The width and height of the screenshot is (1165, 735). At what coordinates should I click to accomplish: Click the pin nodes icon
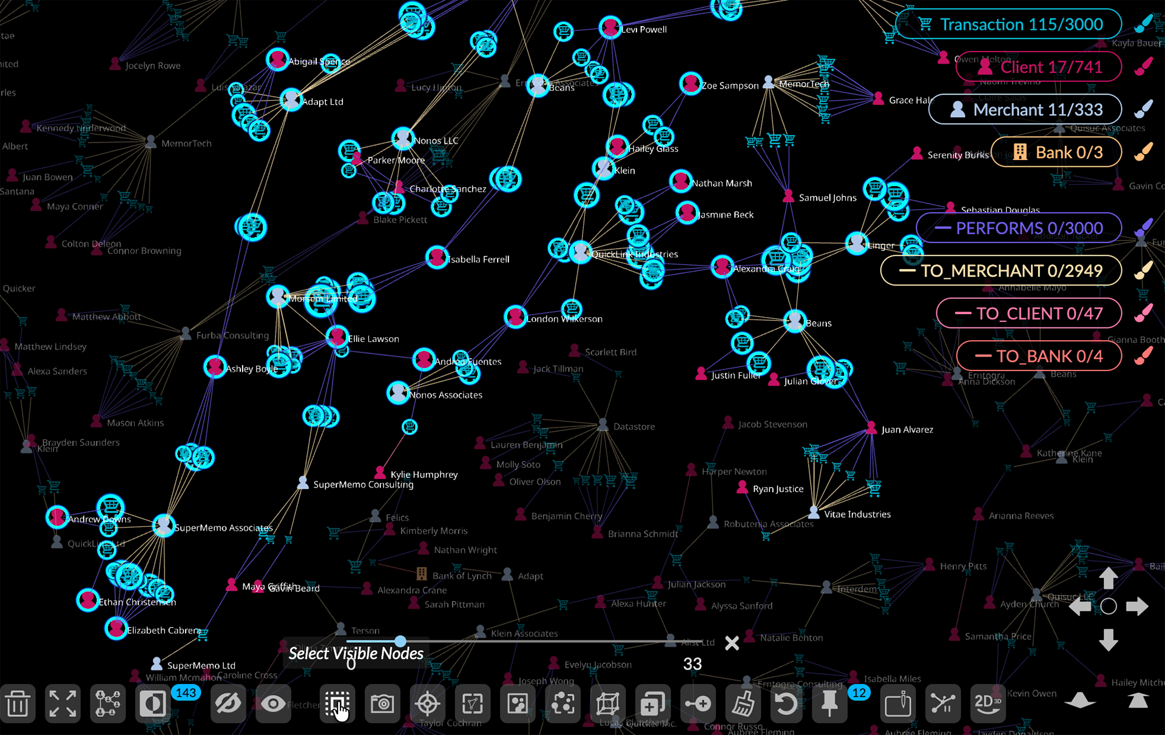click(829, 704)
